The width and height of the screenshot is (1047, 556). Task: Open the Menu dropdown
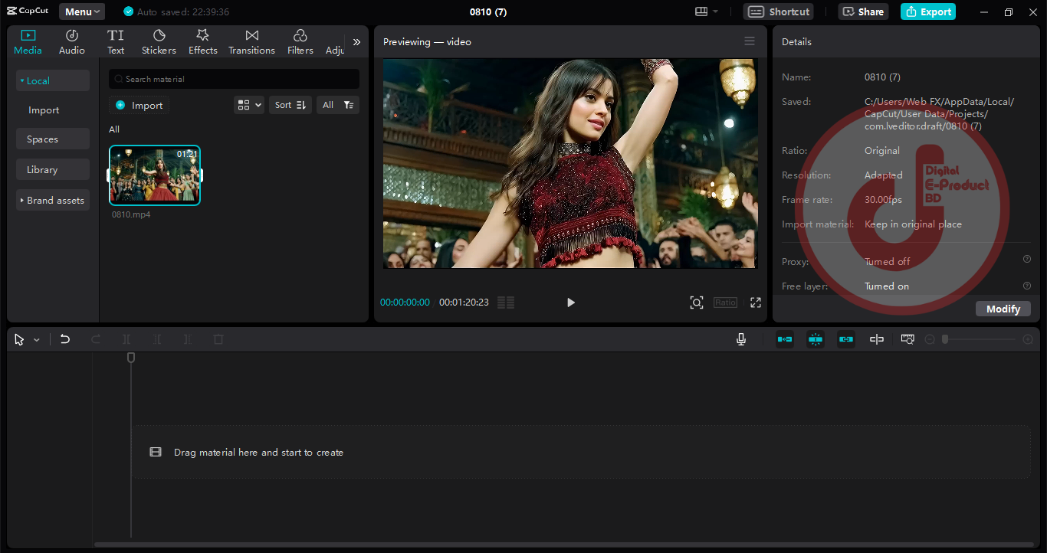pos(82,11)
